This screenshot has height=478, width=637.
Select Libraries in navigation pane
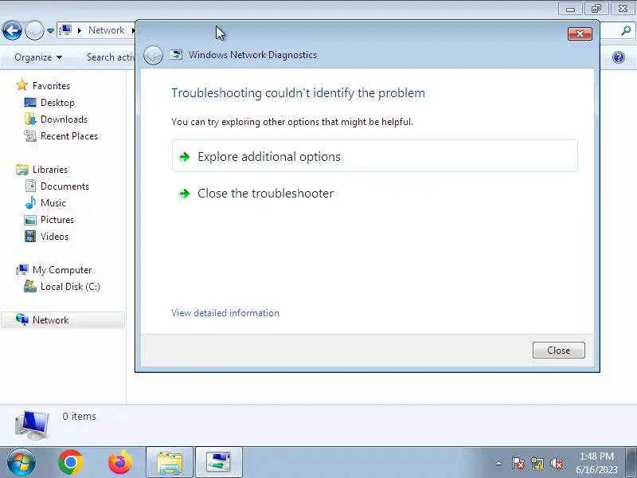50,170
